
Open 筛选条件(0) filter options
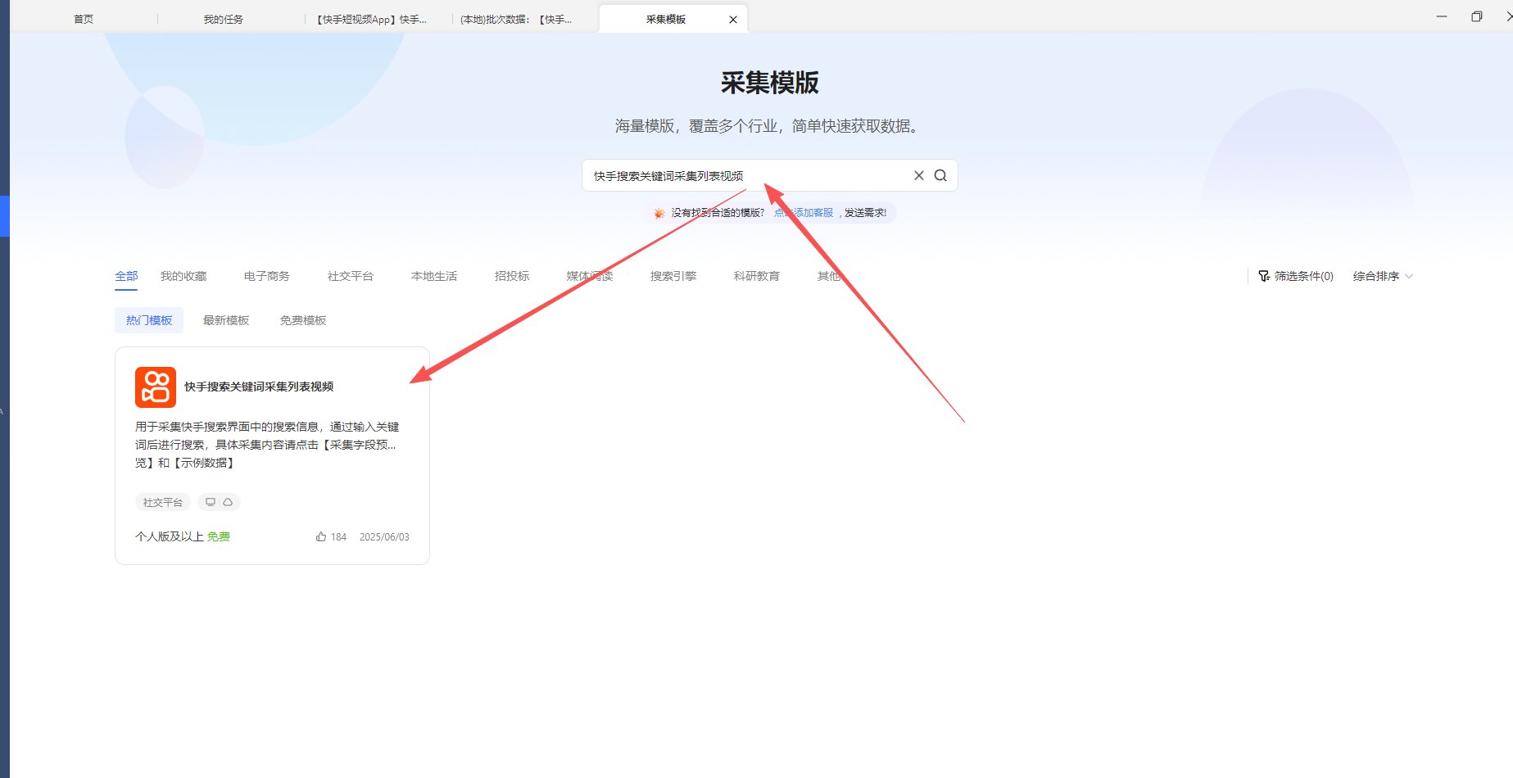tap(1296, 276)
